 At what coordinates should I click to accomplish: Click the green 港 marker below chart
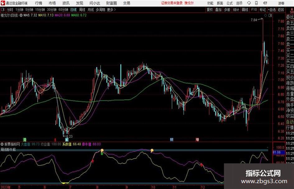click(25, 140)
